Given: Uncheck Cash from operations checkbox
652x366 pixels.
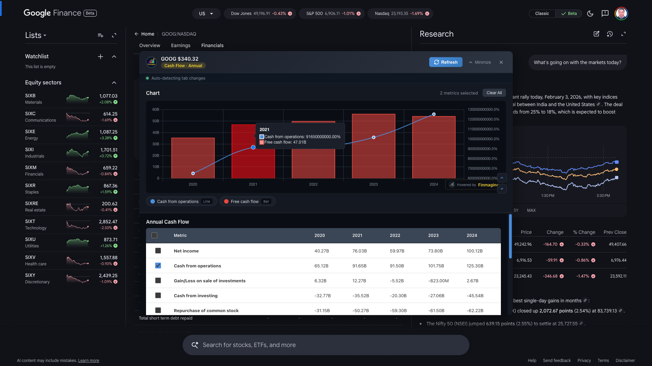Looking at the screenshot, I should click(x=158, y=266).
